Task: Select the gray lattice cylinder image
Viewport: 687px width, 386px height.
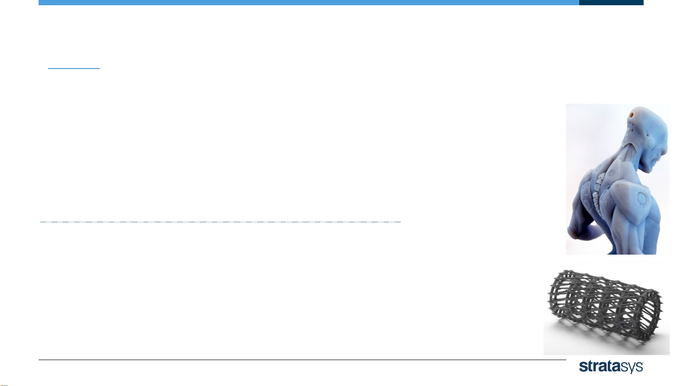Action: (x=606, y=308)
